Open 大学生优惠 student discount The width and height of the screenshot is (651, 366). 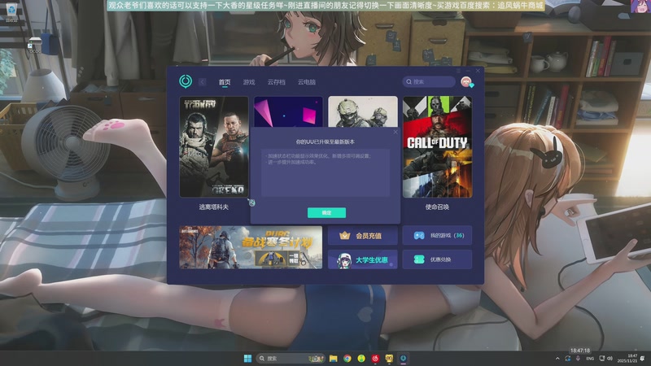362,259
